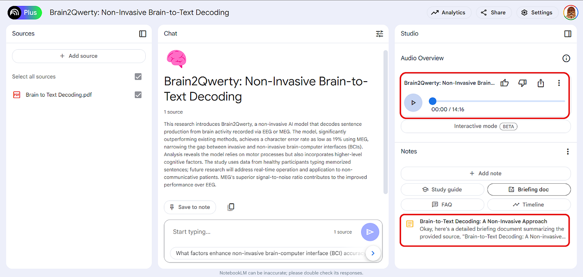Add a new note
This screenshot has width=583, height=277.
486,173
